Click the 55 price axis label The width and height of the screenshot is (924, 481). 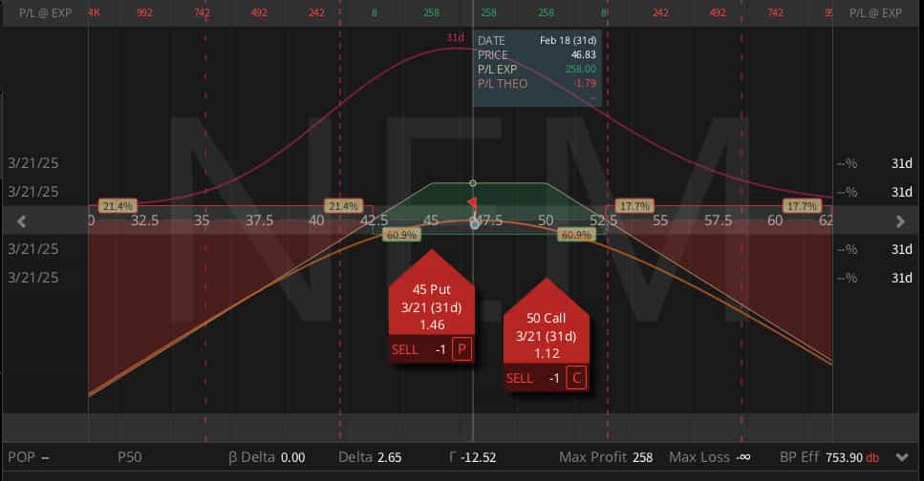click(x=660, y=220)
